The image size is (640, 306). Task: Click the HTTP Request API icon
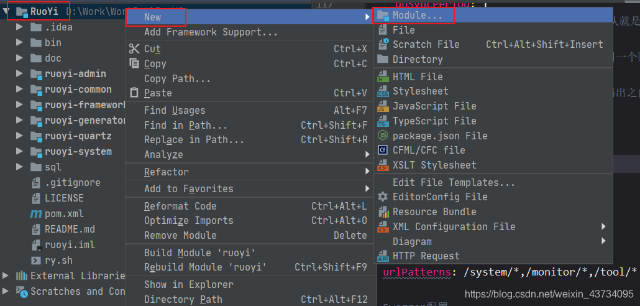coord(383,256)
